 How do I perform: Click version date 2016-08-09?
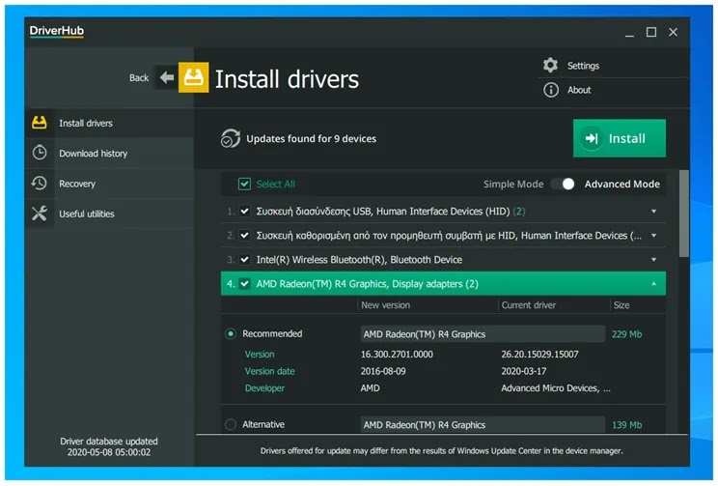(383, 371)
